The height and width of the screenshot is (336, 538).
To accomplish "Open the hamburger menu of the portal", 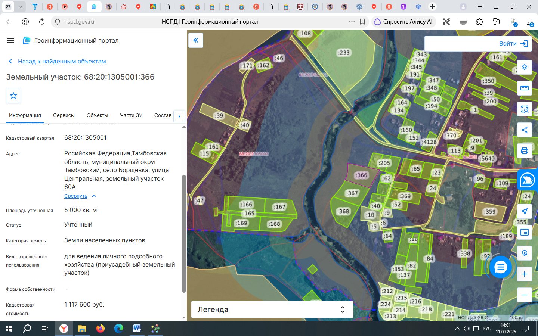I will click(x=10, y=40).
